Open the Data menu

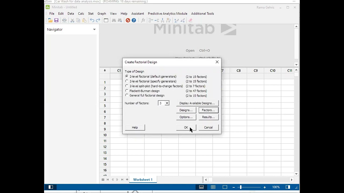(x=71, y=13)
